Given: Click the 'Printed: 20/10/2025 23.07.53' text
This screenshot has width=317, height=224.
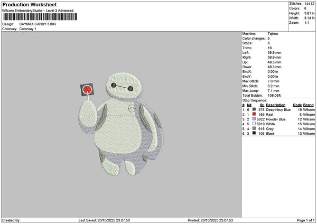Looking at the screenshot, I should [x=210, y=220].
